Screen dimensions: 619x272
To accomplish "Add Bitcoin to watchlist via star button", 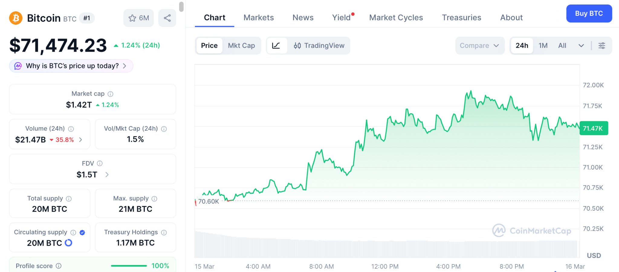I will 138,18.
